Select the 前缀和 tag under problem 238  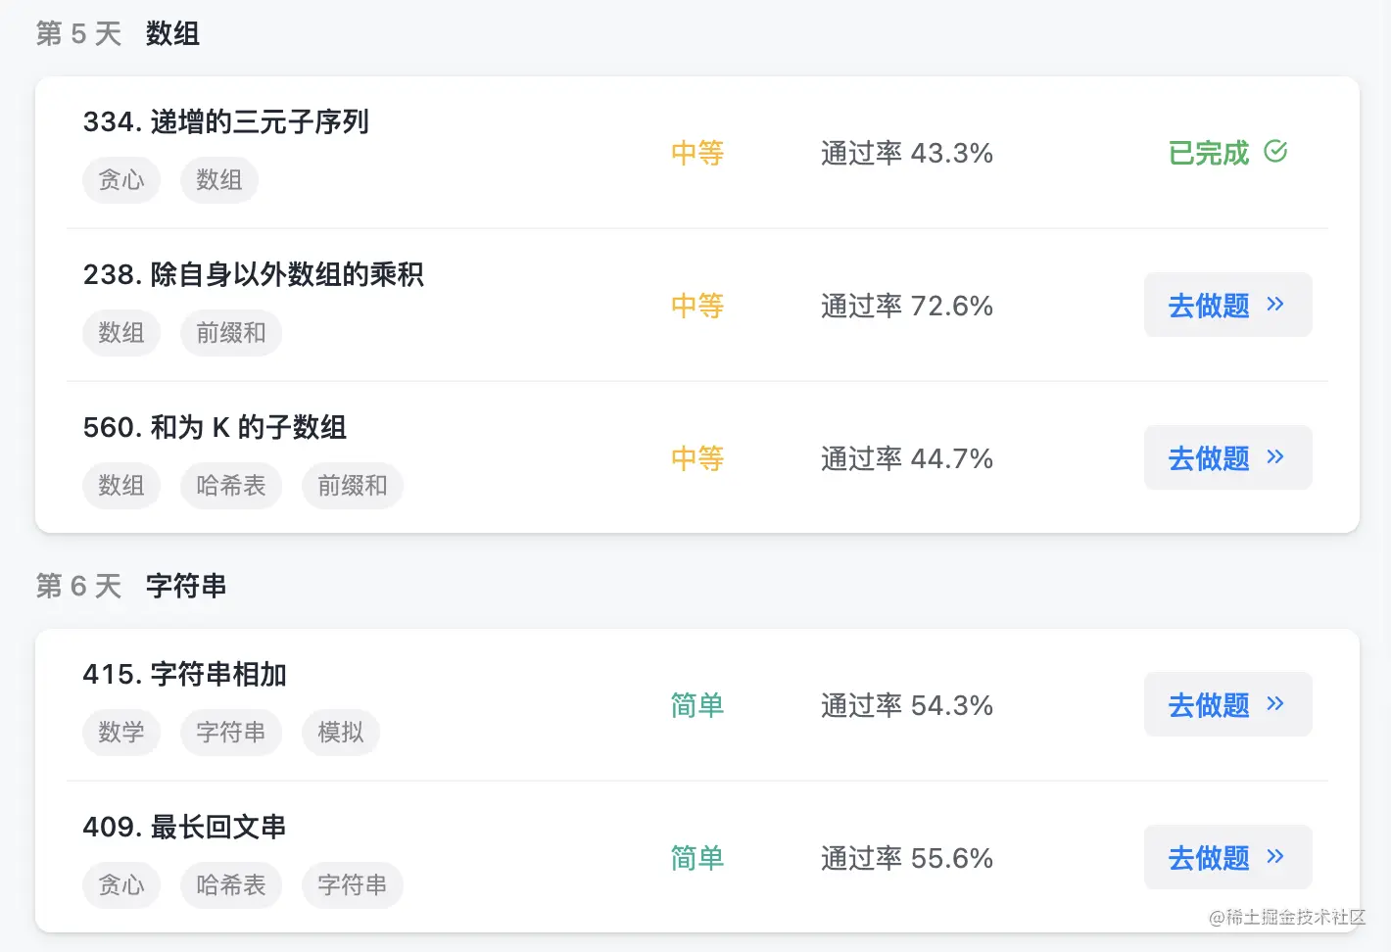231,333
